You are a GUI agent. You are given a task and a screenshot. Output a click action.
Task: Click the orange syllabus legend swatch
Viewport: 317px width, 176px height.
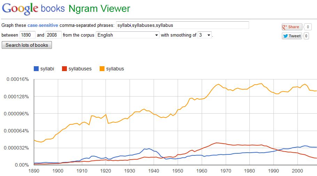tap(101, 69)
